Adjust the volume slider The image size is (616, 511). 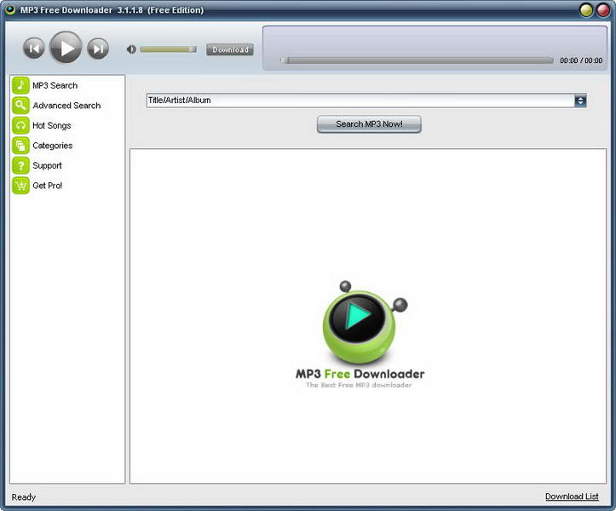point(169,49)
